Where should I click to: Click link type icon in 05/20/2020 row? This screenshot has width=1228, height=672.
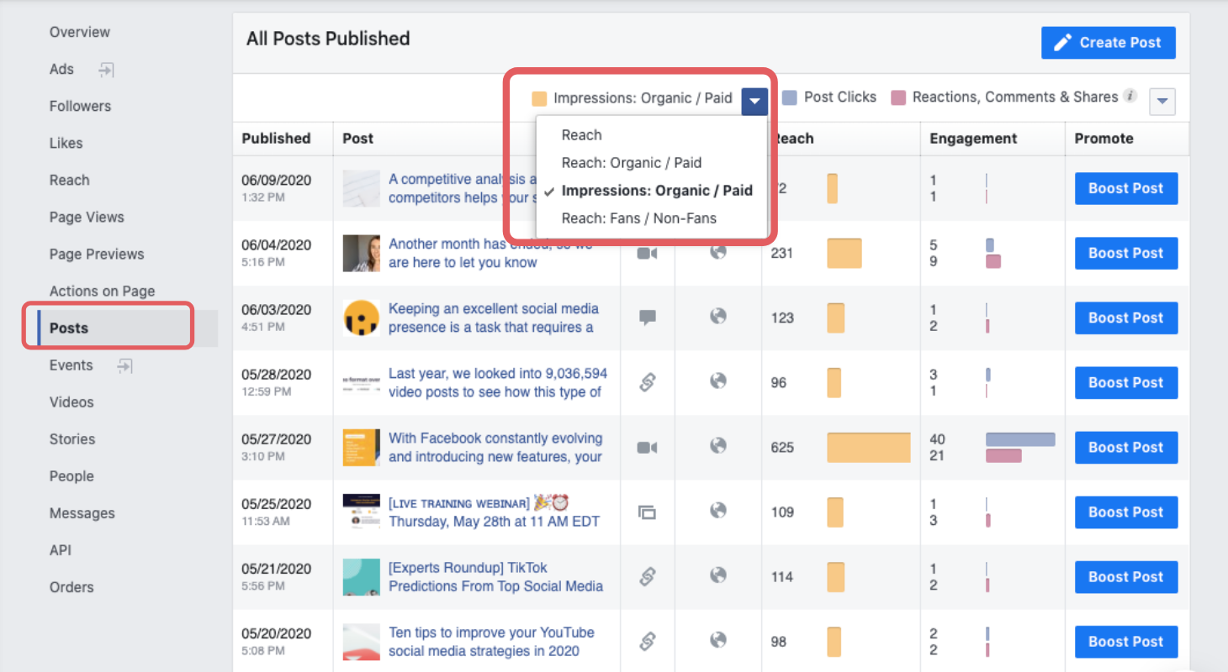click(647, 642)
